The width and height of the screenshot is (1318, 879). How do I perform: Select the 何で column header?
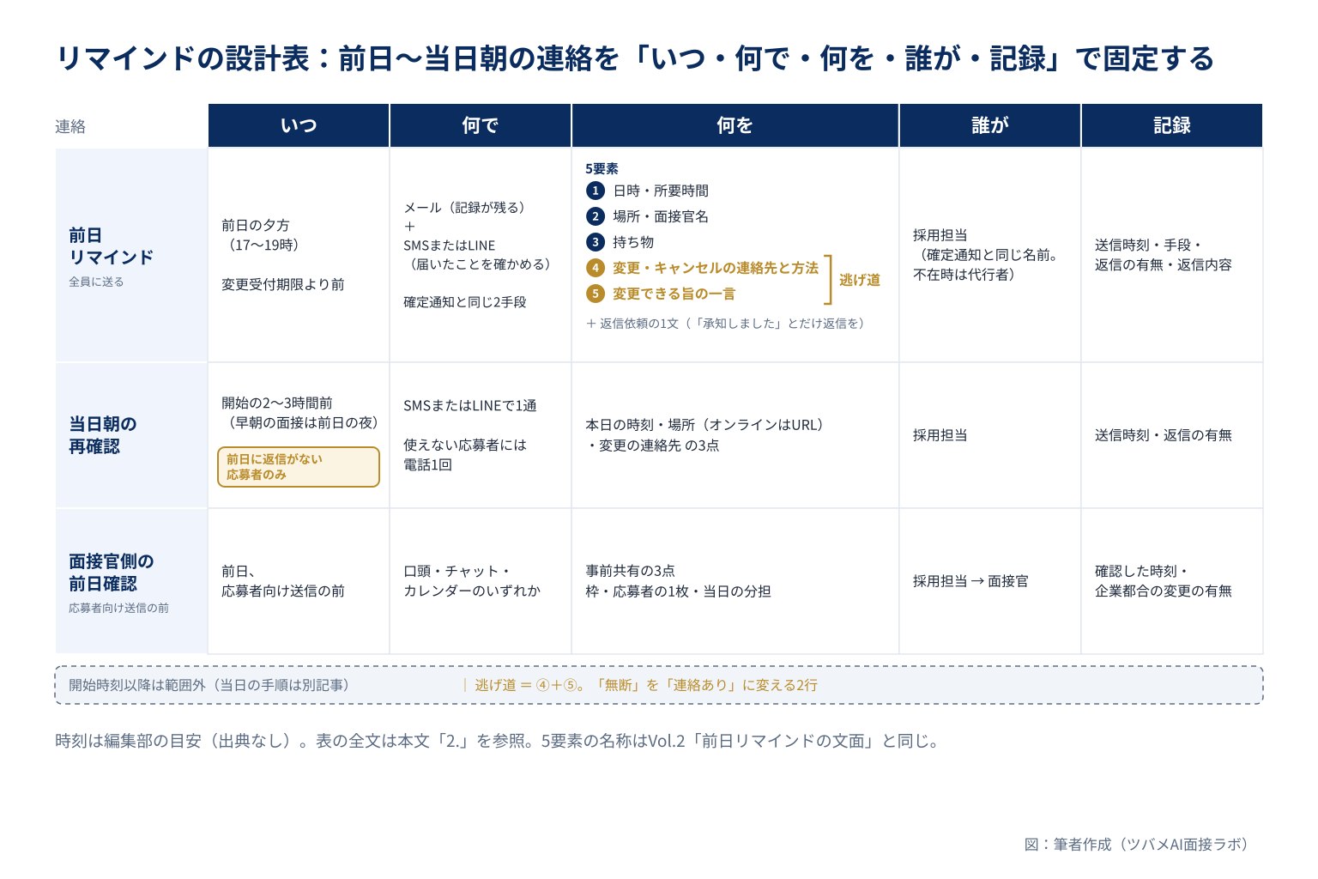click(481, 125)
